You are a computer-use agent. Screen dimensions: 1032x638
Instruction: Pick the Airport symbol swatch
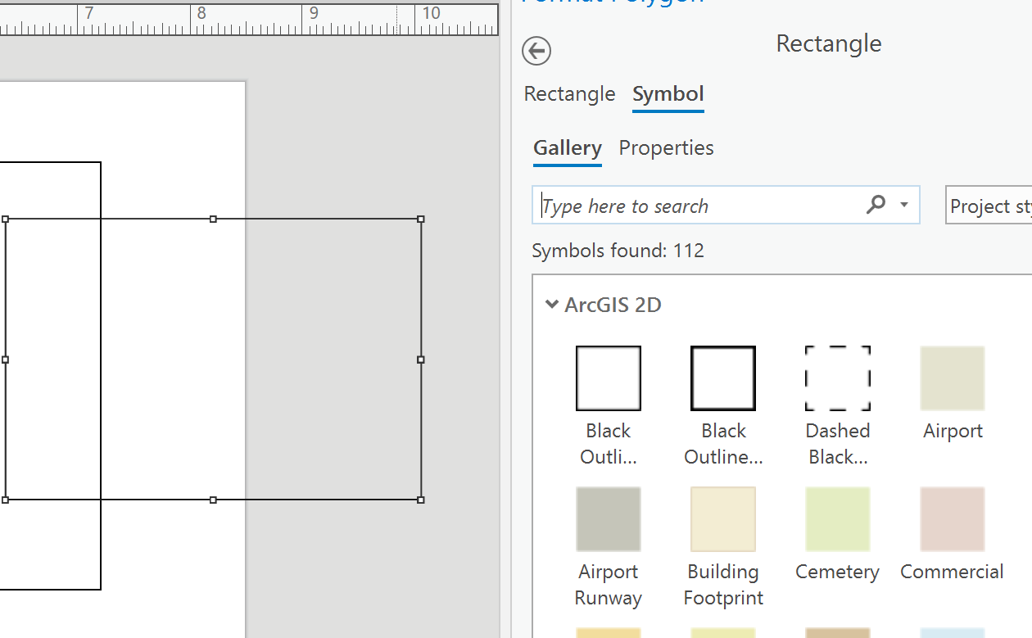(953, 378)
